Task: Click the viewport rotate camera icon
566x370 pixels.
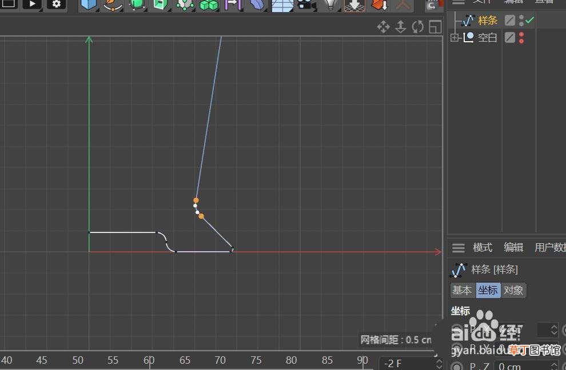Action: tap(418, 27)
